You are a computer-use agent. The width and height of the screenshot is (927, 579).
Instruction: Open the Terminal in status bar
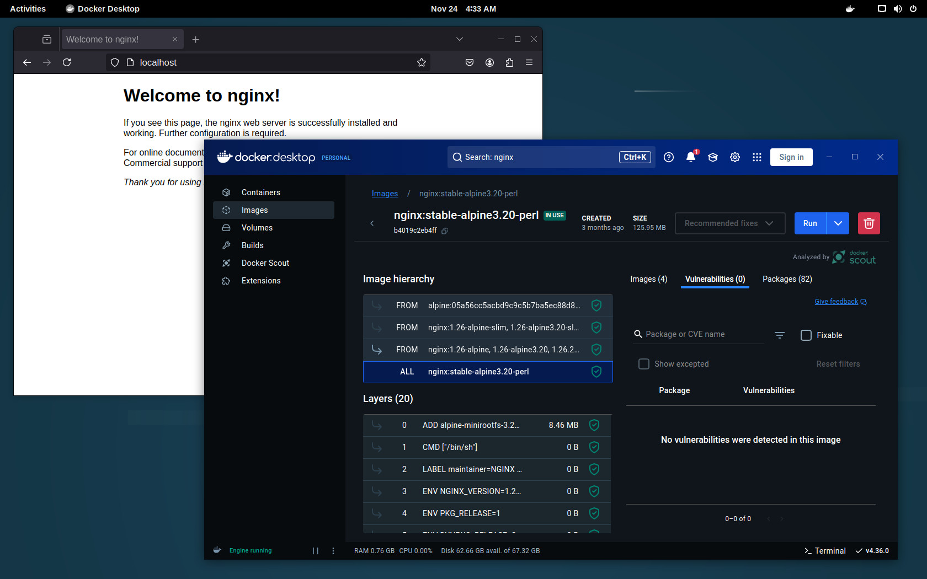pos(825,551)
